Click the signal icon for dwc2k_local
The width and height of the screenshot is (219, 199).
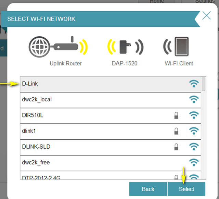coord(194,99)
